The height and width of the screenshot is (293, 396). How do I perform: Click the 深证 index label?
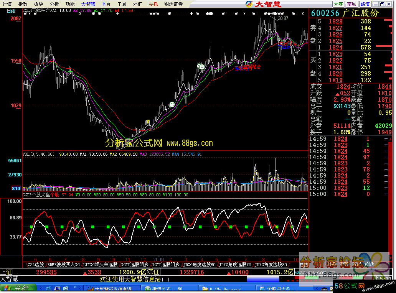[x=153, y=272]
